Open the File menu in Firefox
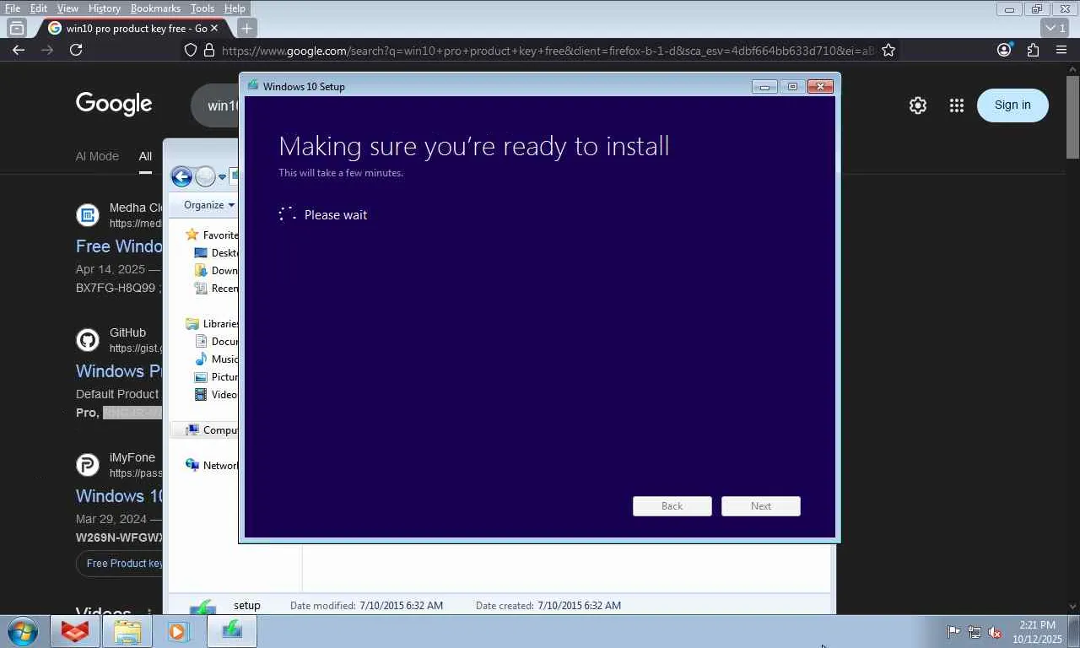 [x=13, y=8]
